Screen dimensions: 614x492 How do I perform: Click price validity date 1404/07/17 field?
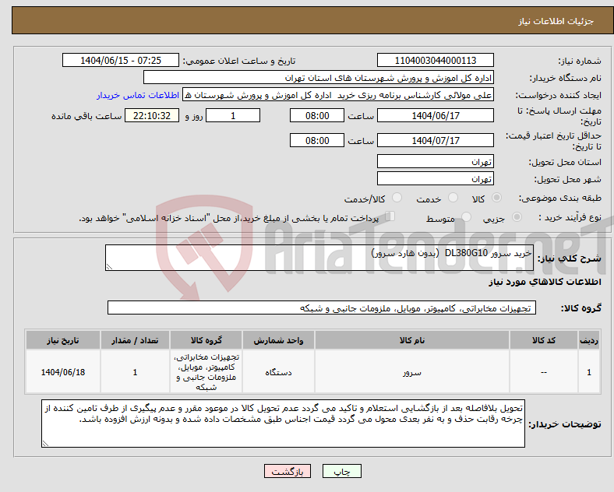[435, 140]
